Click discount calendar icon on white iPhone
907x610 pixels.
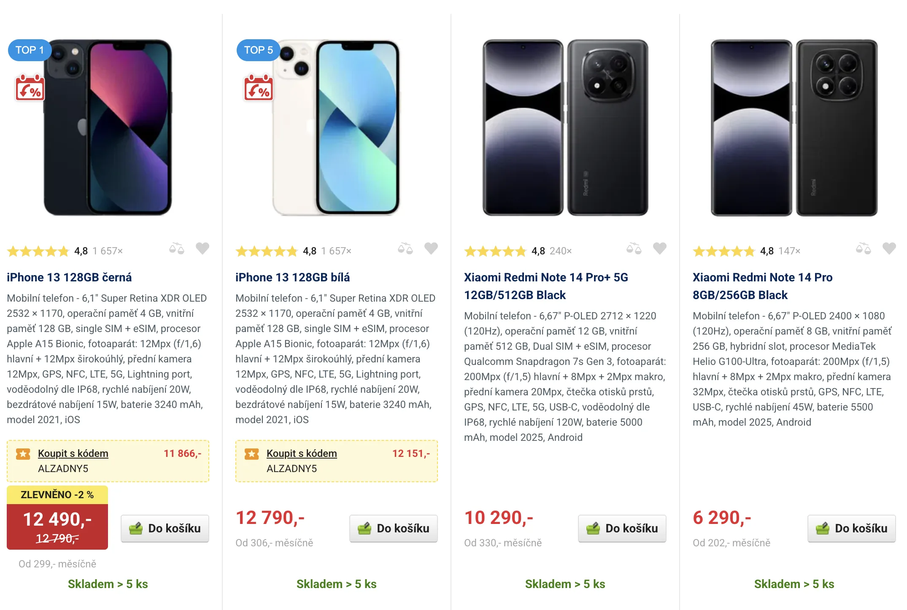[259, 88]
